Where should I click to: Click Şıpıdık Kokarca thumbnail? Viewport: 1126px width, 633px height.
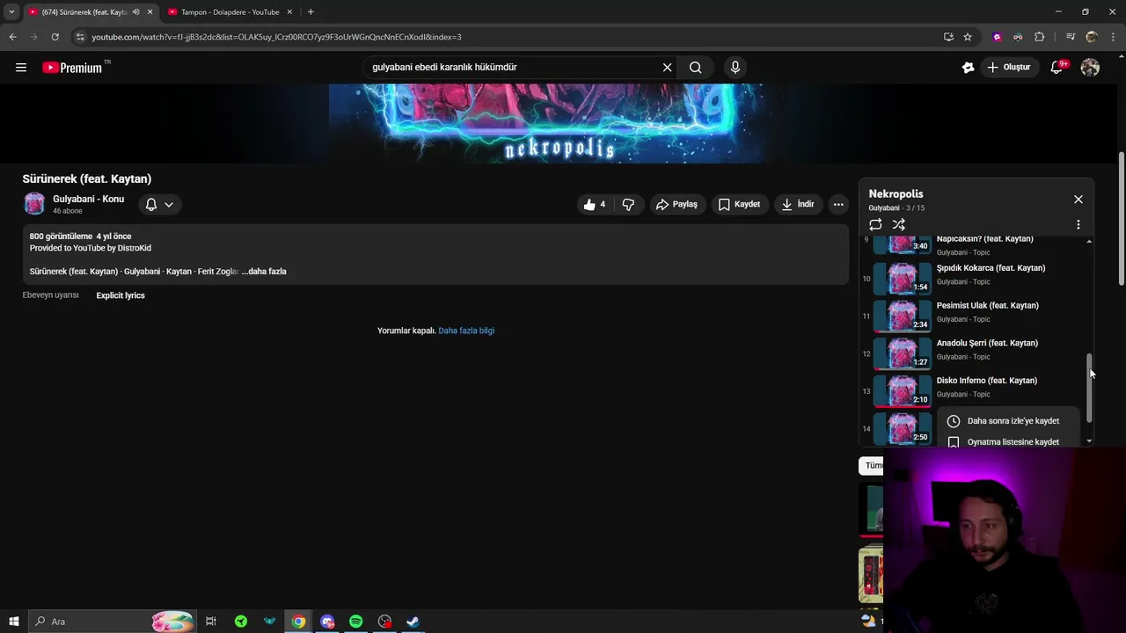pyautogui.click(x=902, y=279)
